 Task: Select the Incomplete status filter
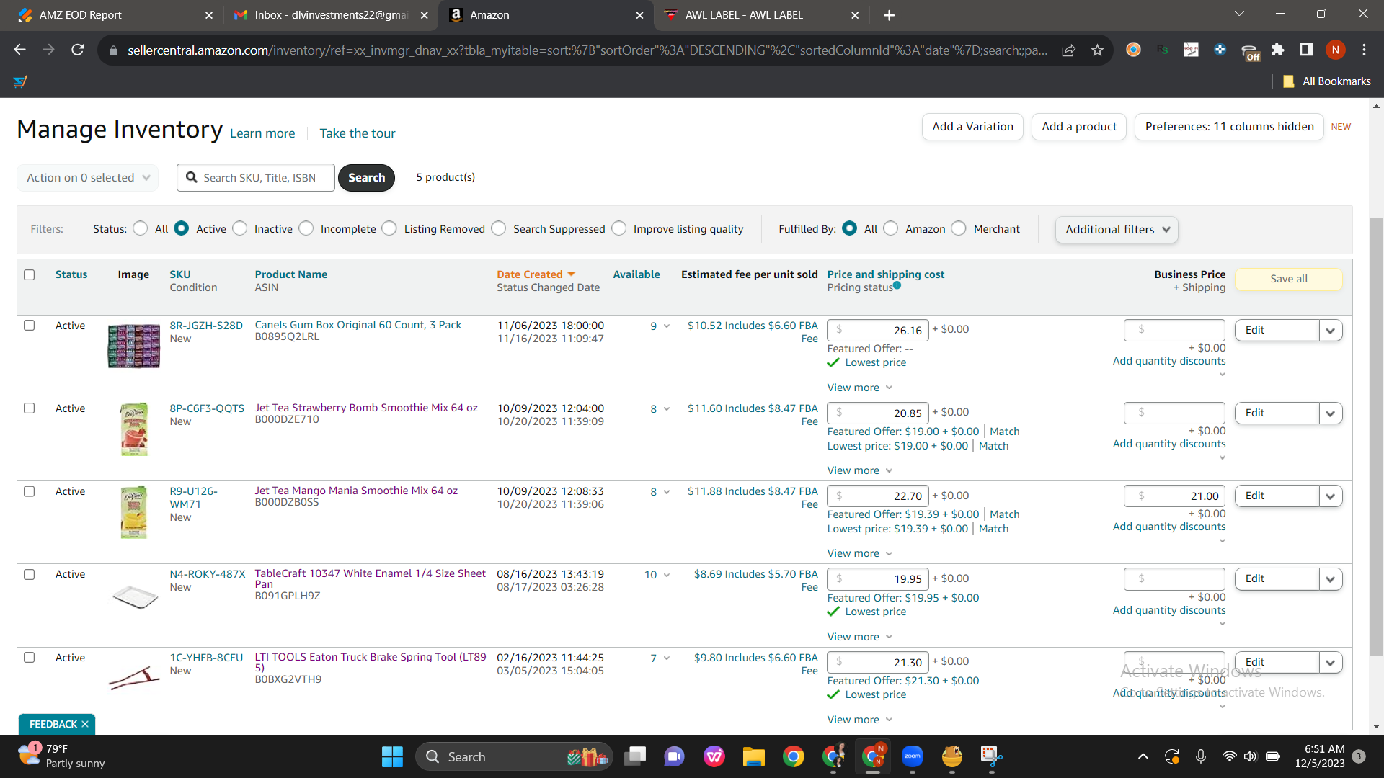coord(306,228)
